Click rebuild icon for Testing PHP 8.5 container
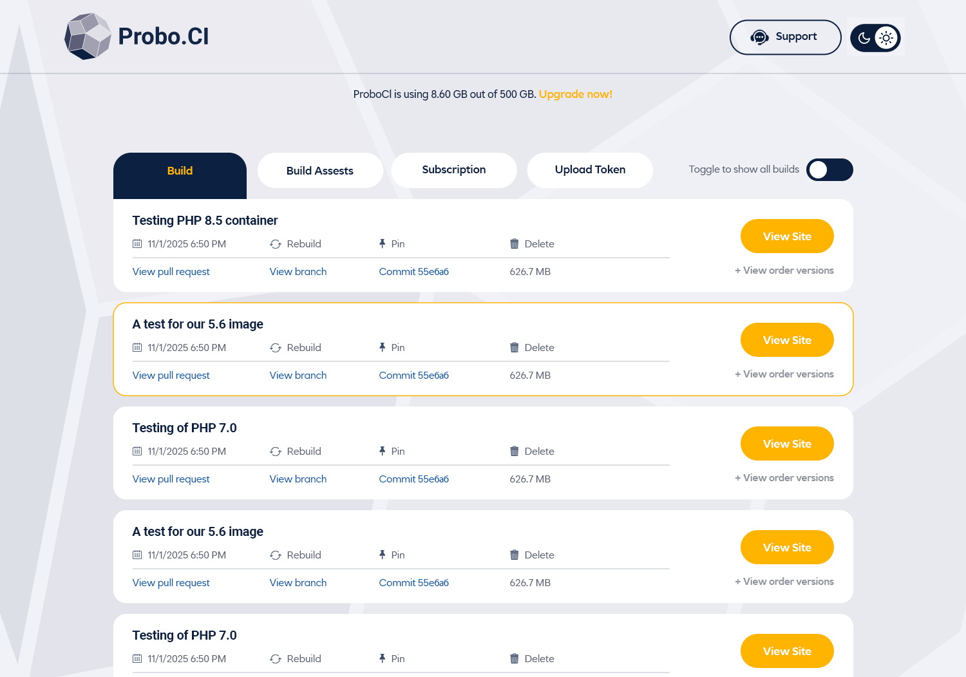 [276, 244]
